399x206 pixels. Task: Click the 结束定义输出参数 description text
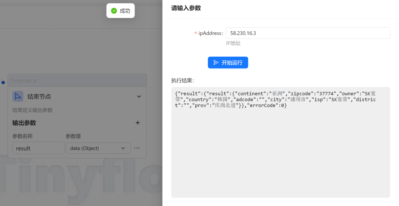[x=33, y=110]
